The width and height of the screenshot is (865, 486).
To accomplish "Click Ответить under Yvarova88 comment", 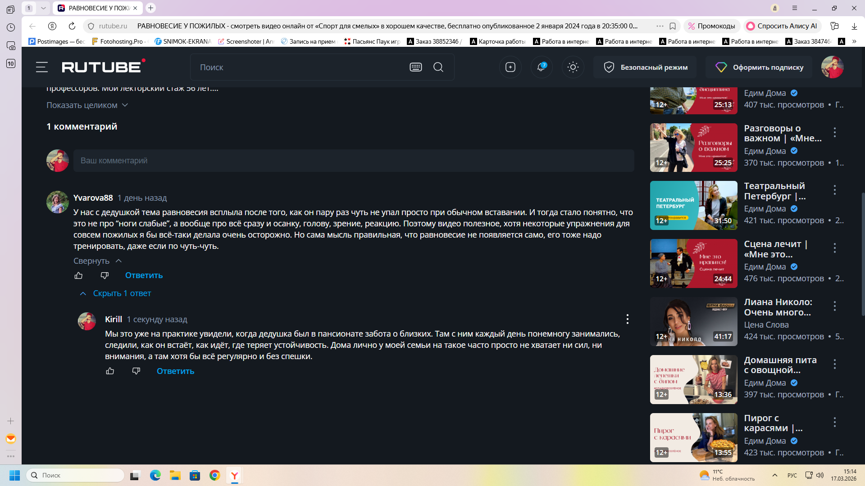I will (x=144, y=275).
